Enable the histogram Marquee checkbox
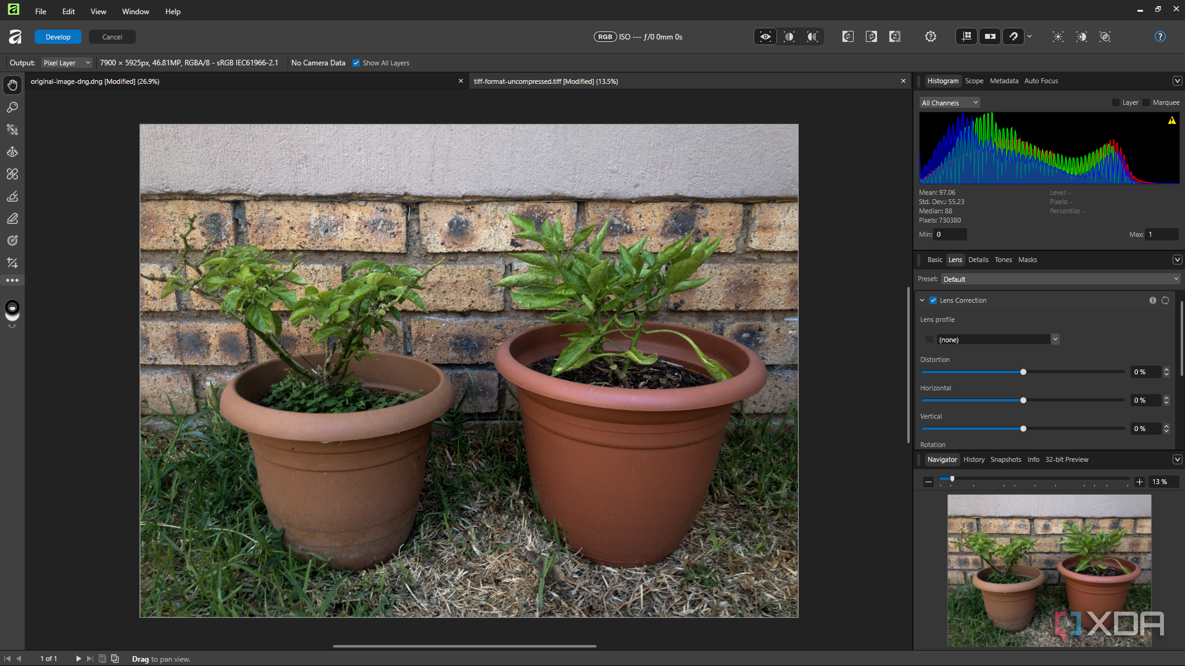This screenshot has height=666, width=1185. pos(1146,102)
